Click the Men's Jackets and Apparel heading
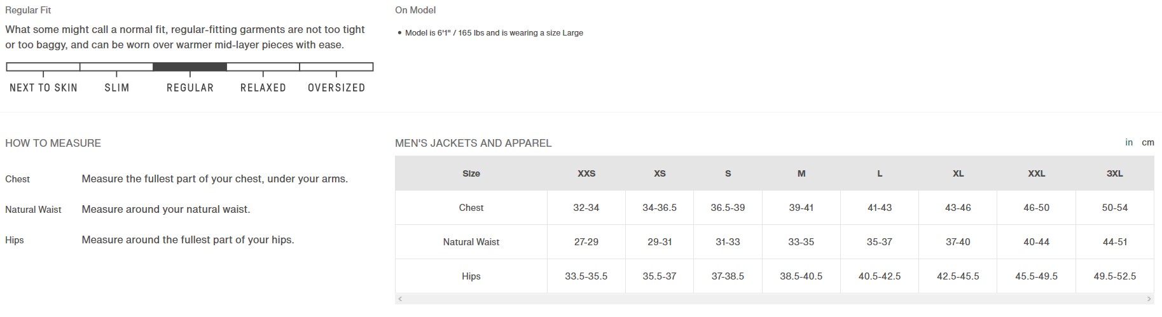This screenshot has width=1162, height=317. (473, 144)
